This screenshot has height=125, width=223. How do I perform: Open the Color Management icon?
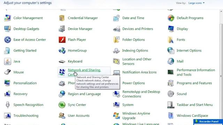(8, 18)
